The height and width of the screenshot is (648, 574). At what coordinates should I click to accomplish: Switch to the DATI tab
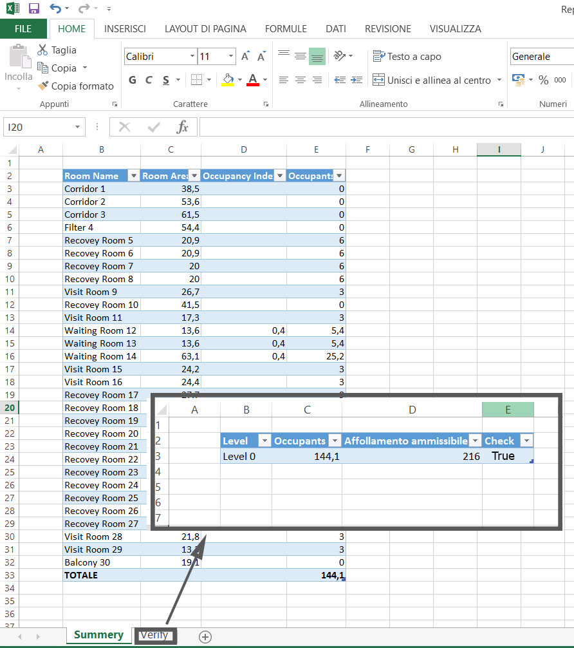click(336, 28)
